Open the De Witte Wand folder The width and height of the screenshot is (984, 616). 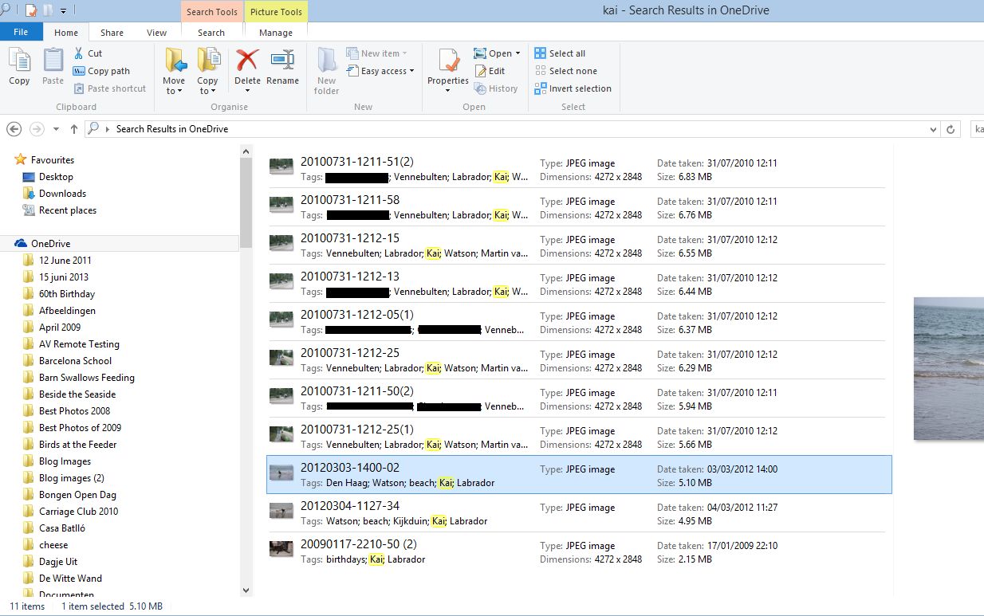pos(63,579)
